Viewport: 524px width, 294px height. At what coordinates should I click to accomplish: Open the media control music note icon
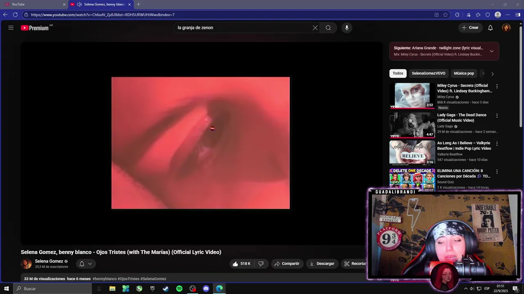click(468, 15)
